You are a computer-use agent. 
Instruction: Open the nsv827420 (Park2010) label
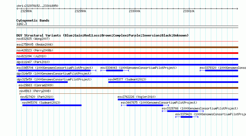[x=37, y=97]
